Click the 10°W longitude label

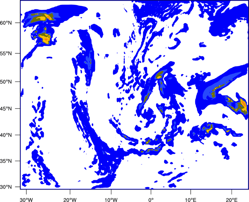pos(111,200)
